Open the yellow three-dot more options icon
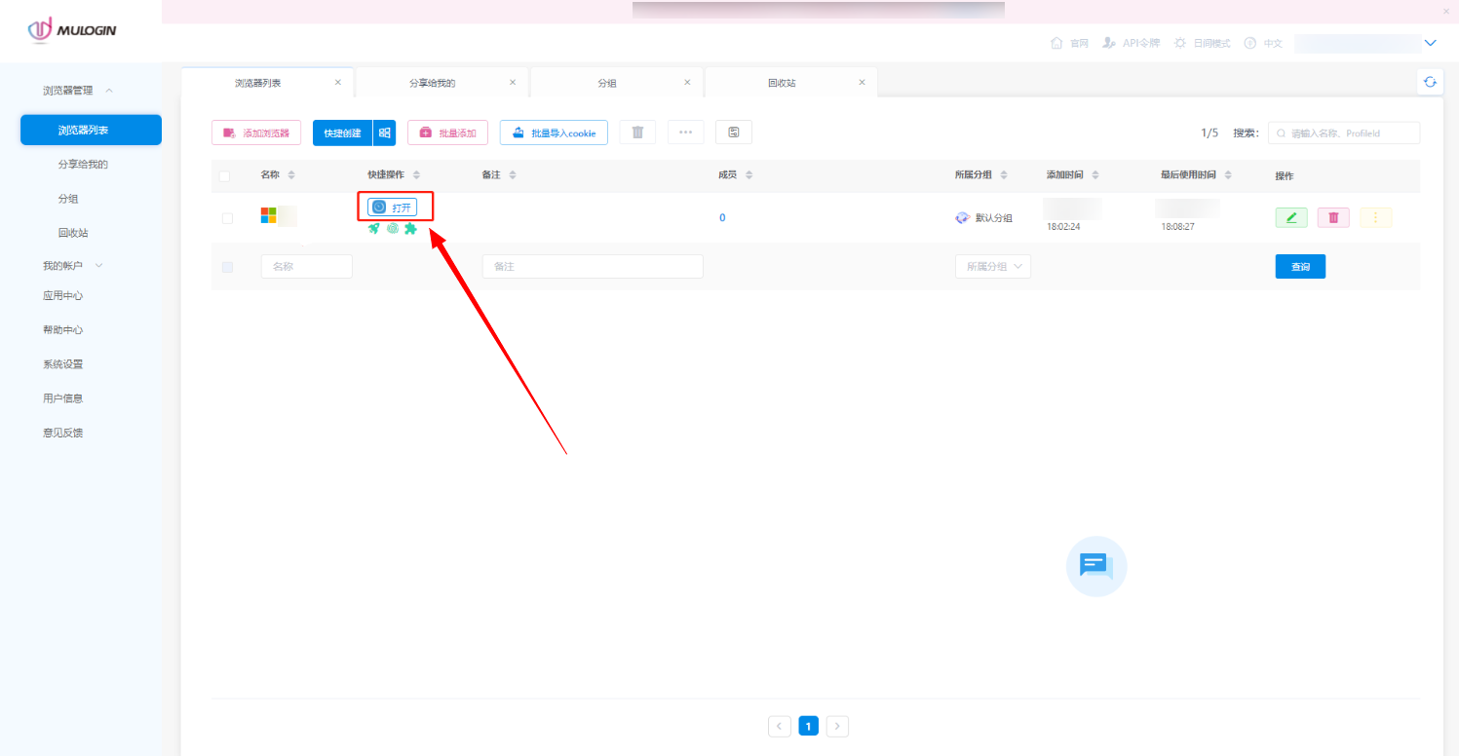The height and width of the screenshot is (756, 1459). coord(1375,216)
